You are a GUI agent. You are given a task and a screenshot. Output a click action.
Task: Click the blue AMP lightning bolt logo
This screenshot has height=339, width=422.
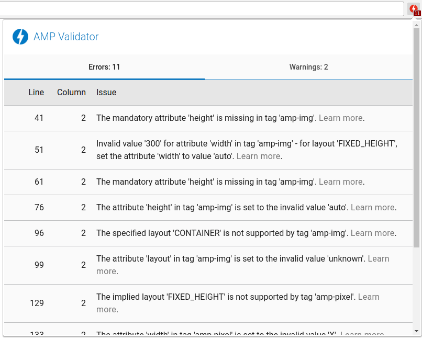[20, 37]
